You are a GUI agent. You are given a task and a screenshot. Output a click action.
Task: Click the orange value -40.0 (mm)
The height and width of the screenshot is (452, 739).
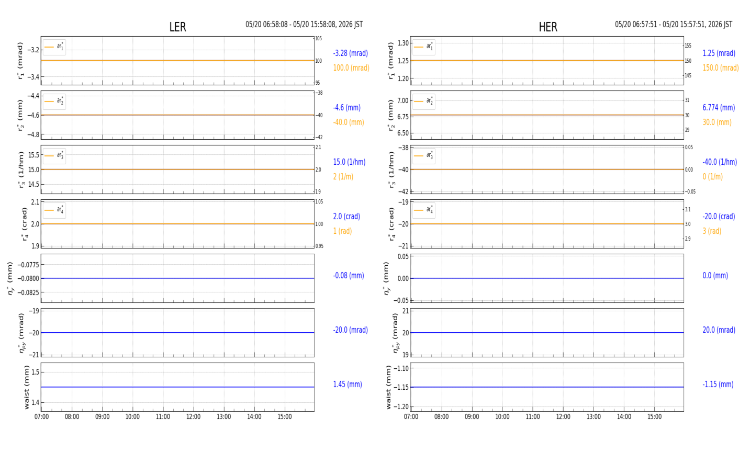tap(349, 122)
